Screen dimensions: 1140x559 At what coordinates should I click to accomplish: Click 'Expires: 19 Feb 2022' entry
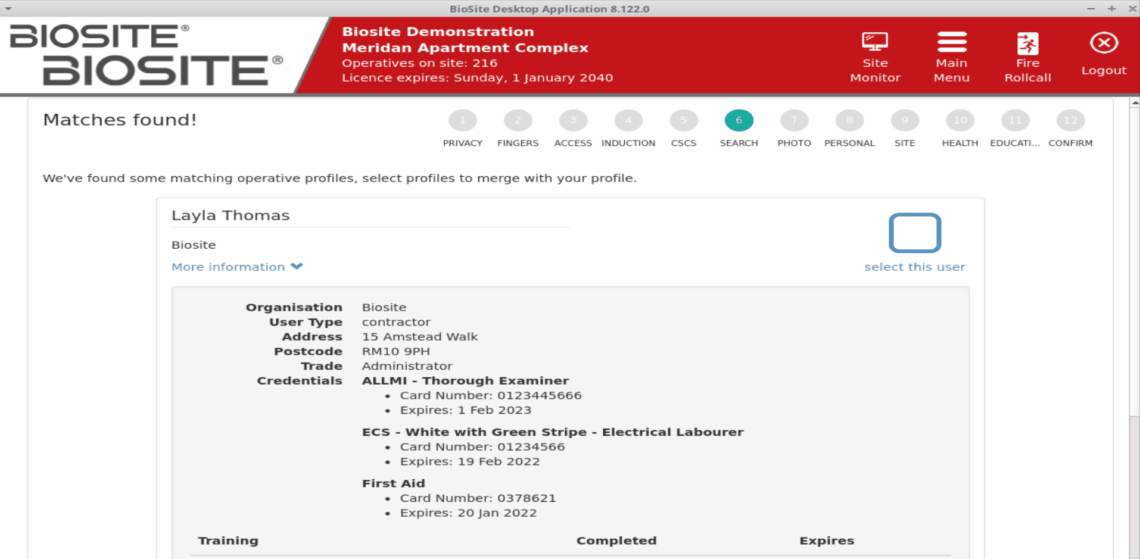click(470, 461)
